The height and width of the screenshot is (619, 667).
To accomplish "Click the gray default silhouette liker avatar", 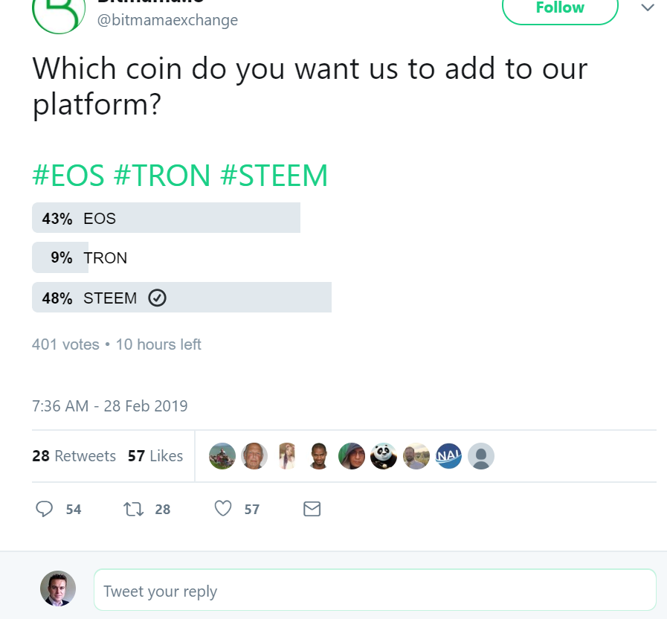I will (x=481, y=456).
